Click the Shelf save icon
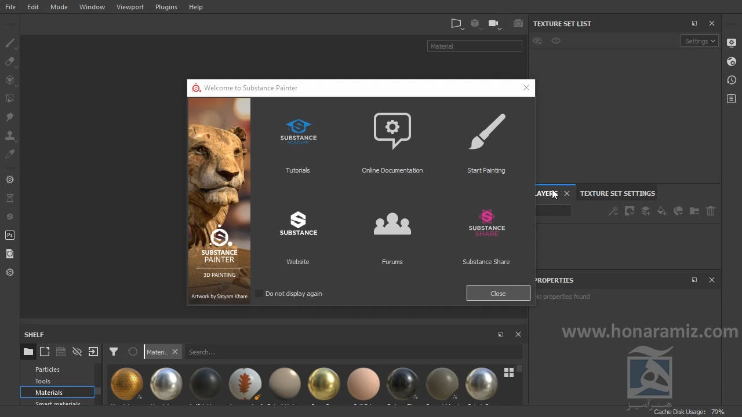 [x=61, y=352]
